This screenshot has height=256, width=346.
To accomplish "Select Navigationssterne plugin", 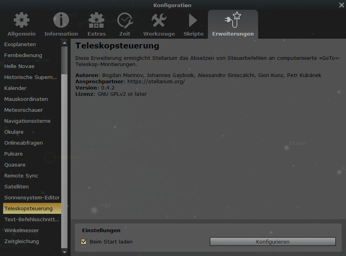I will pos(32,121).
